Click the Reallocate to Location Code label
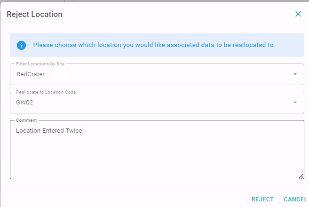The image size is (309, 207). click(x=46, y=92)
